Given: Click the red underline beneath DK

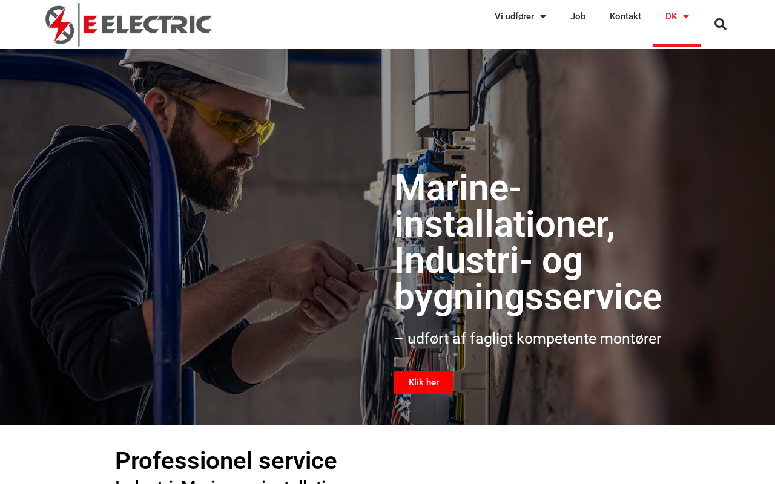Looking at the screenshot, I should [677, 45].
